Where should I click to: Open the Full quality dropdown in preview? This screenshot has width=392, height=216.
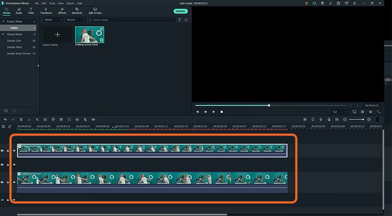point(340,112)
